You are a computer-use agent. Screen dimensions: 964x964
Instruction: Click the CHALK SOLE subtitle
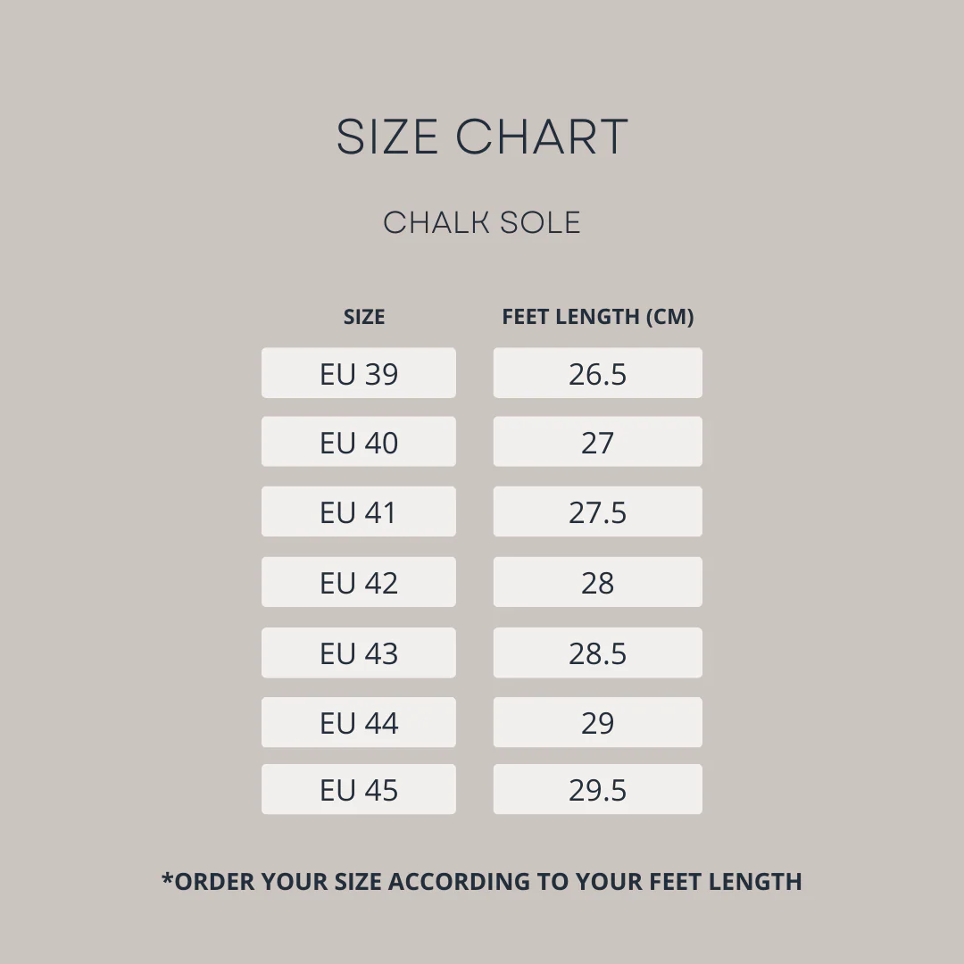(x=482, y=222)
